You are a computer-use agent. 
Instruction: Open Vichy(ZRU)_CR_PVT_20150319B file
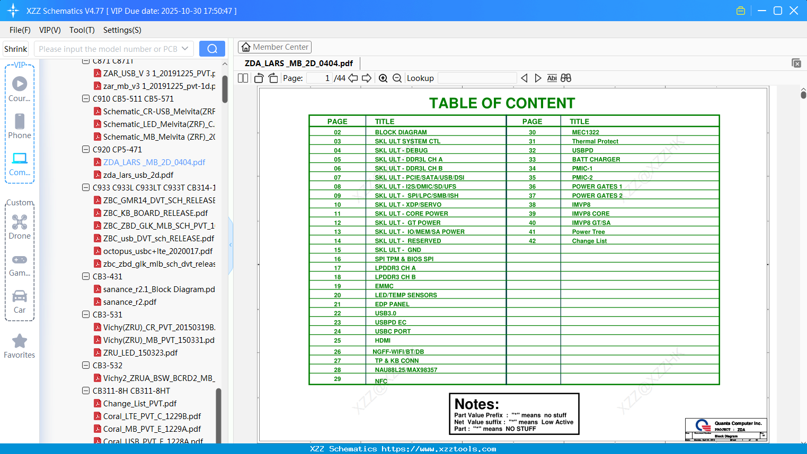coord(159,328)
